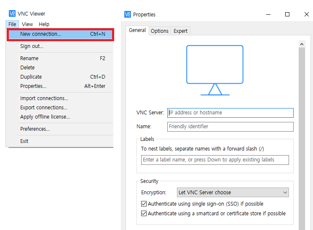Close the Properties window

pyautogui.click(x=307, y=14)
